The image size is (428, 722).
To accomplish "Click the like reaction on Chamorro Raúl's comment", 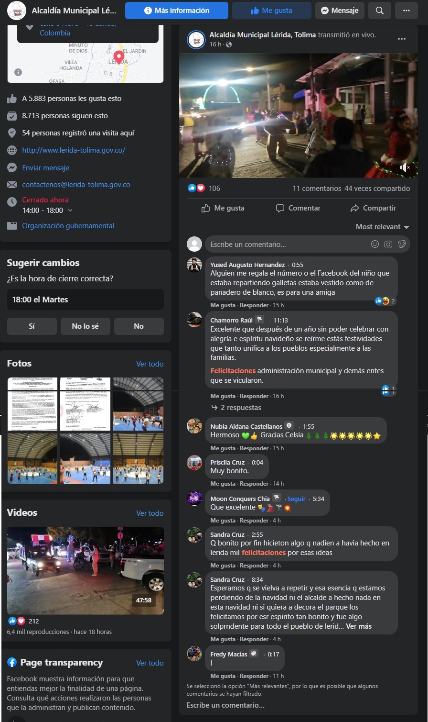I will [x=388, y=390].
